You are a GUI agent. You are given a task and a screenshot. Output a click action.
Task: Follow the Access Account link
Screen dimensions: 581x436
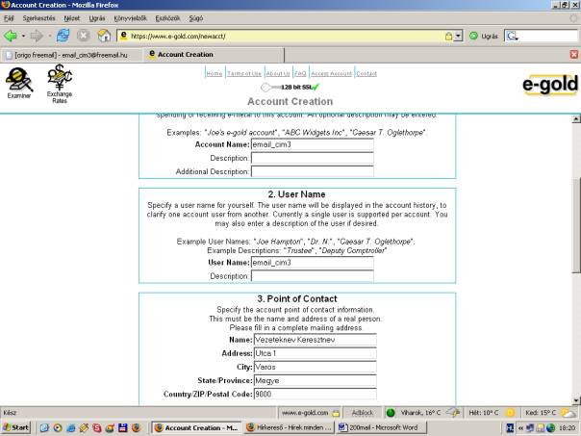[x=331, y=74]
